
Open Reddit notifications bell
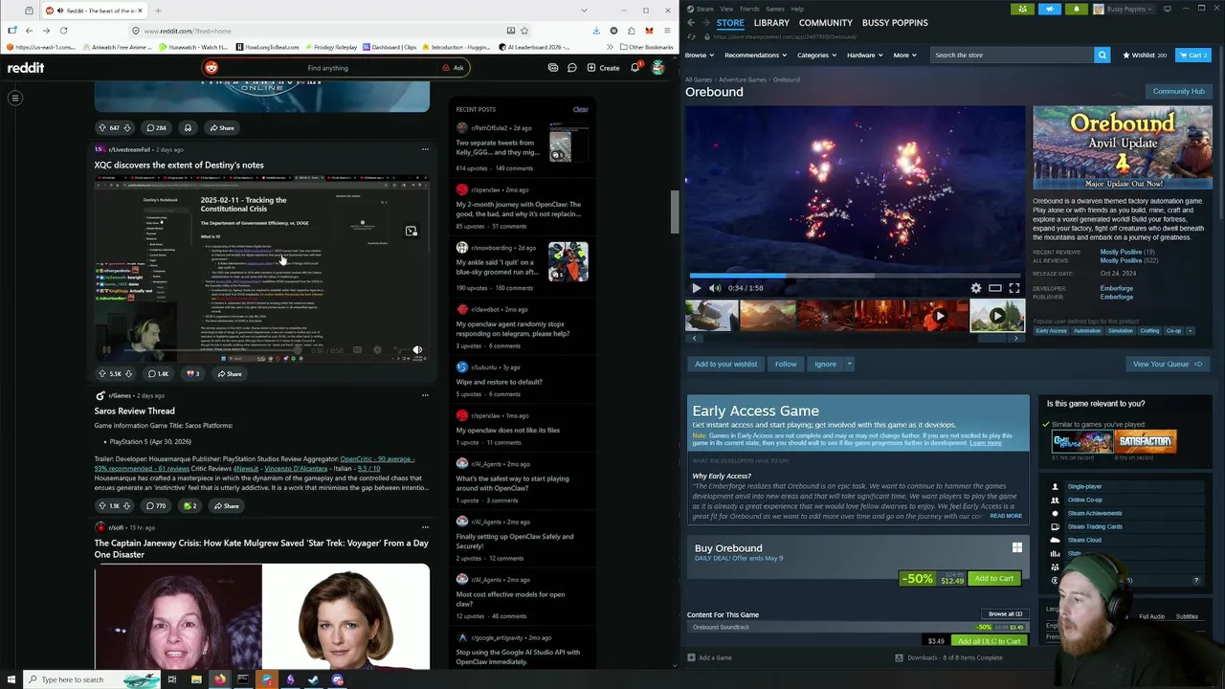(x=635, y=68)
